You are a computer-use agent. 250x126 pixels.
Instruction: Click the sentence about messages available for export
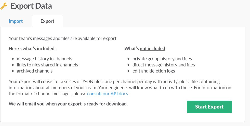(x=63, y=39)
